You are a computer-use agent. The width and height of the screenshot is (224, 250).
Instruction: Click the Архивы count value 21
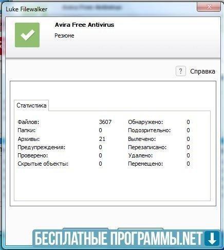(102, 139)
